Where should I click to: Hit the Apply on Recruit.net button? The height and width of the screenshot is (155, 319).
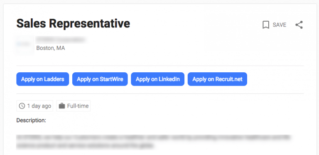pos(217,79)
